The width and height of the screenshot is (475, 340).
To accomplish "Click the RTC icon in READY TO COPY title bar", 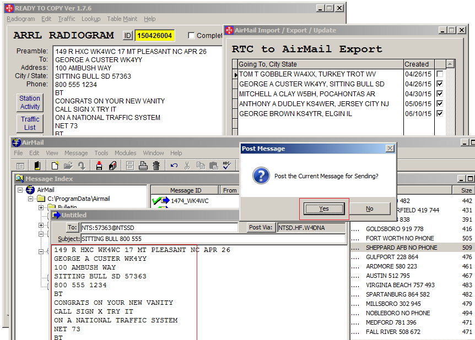I will coord(9,8).
